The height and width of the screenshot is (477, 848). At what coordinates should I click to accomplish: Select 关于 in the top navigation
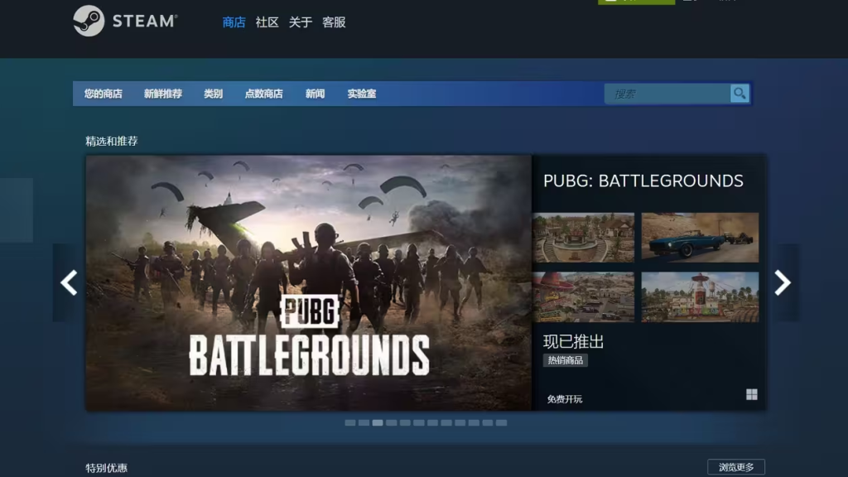pyautogui.click(x=300, y=22)
